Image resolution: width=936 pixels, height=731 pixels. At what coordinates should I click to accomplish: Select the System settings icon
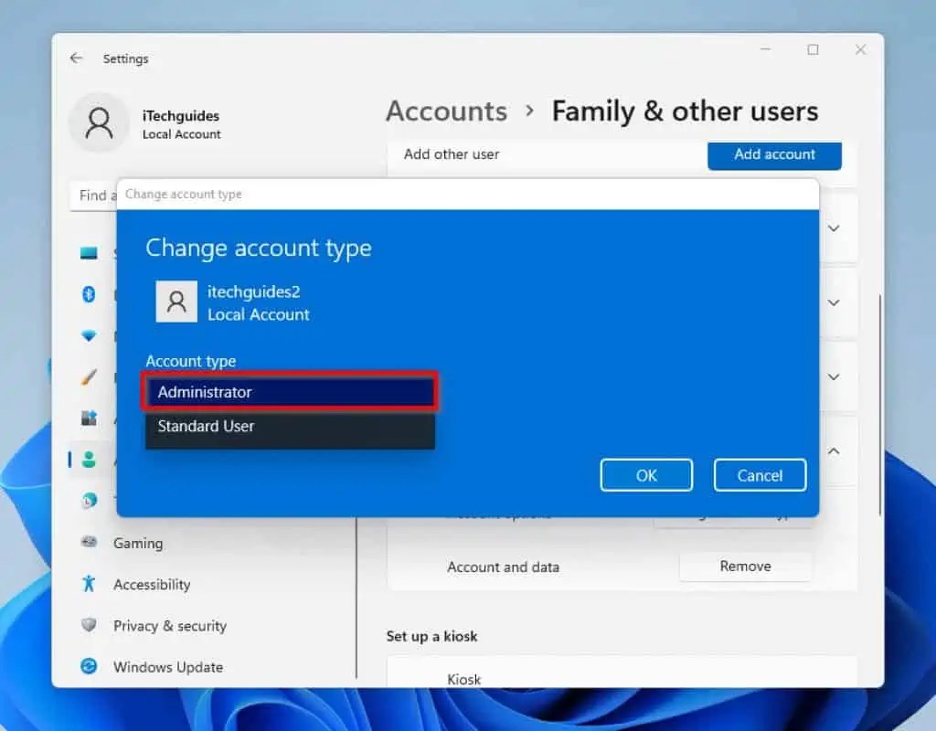coord(89,253)
